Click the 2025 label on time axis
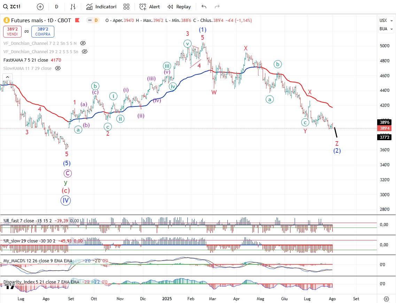 pos(167,299)
